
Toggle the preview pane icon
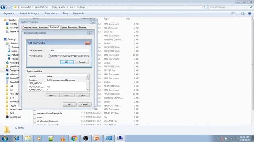(x=243, y=13)
